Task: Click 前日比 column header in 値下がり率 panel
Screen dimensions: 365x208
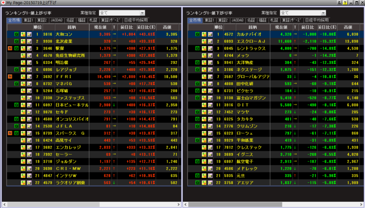Action: pyautogui.click(x=308, y=27)
